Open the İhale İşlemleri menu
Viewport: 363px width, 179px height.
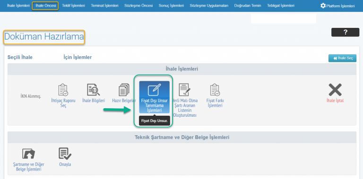(18, 6)
